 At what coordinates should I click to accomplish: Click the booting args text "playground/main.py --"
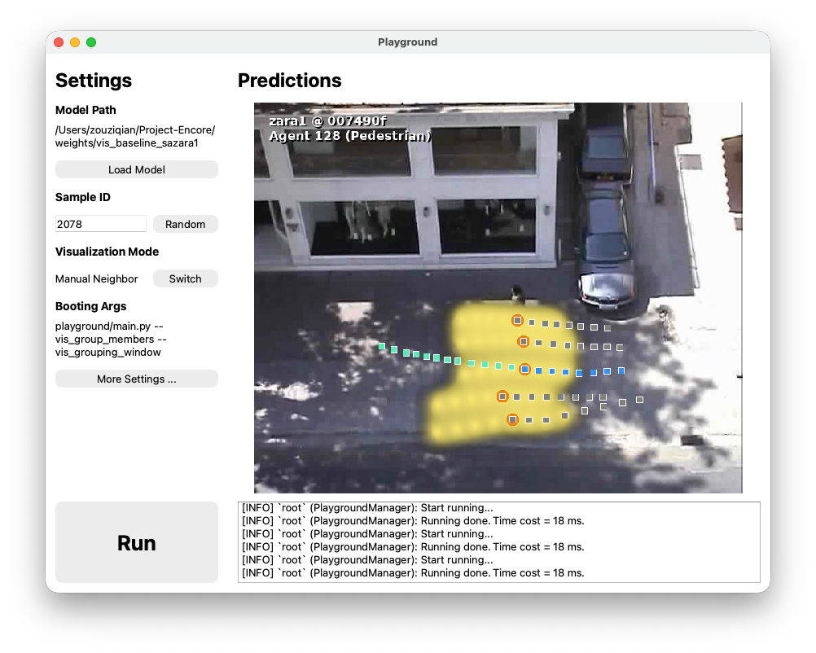click(x=109, y=326)
